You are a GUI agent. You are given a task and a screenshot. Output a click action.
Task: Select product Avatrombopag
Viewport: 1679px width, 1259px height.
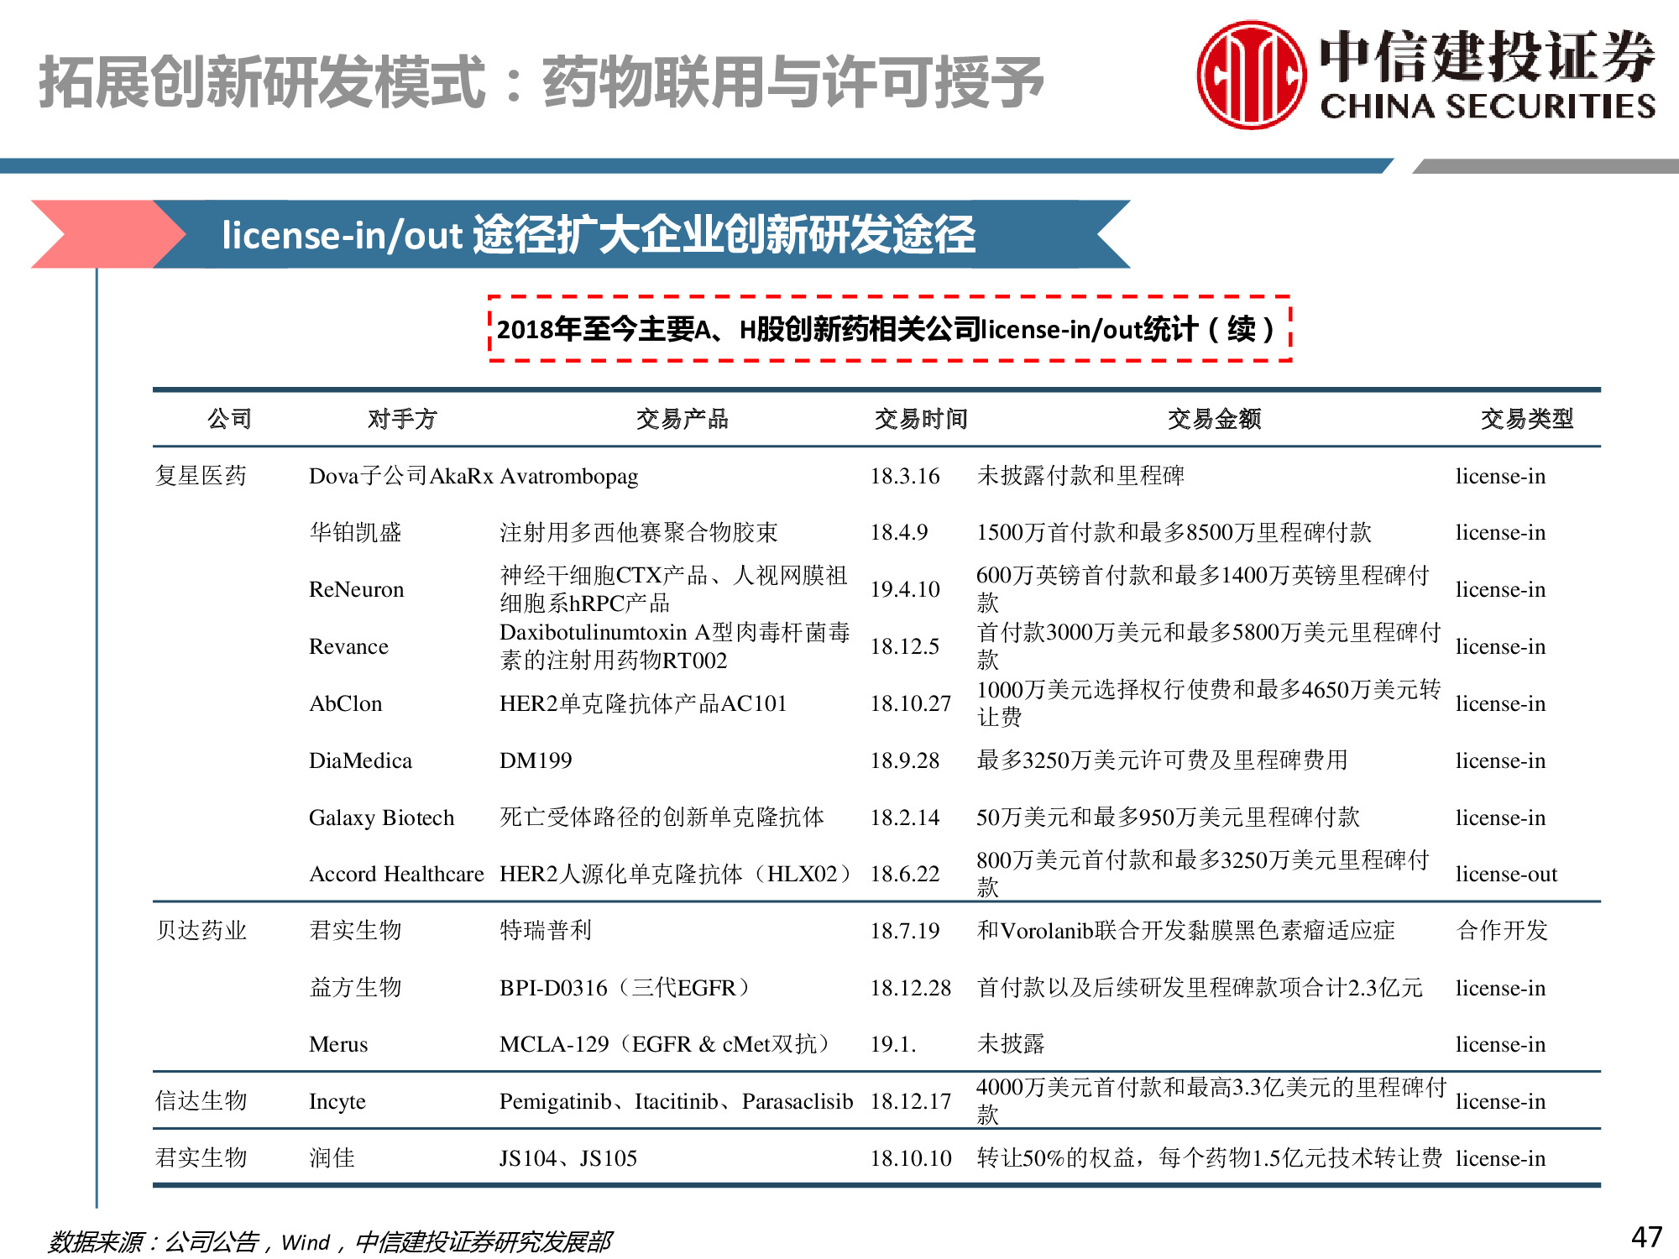pyautogui.click(x=568, y=476)
